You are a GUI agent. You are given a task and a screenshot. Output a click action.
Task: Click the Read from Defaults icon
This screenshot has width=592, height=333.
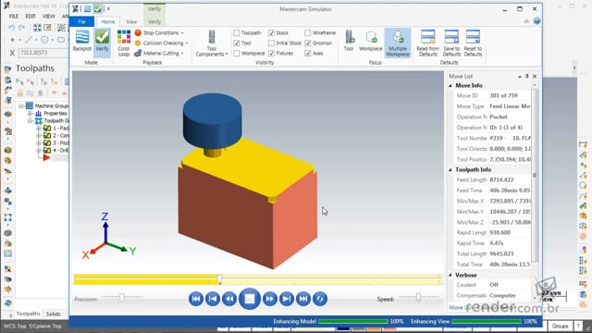click(427, 43)
